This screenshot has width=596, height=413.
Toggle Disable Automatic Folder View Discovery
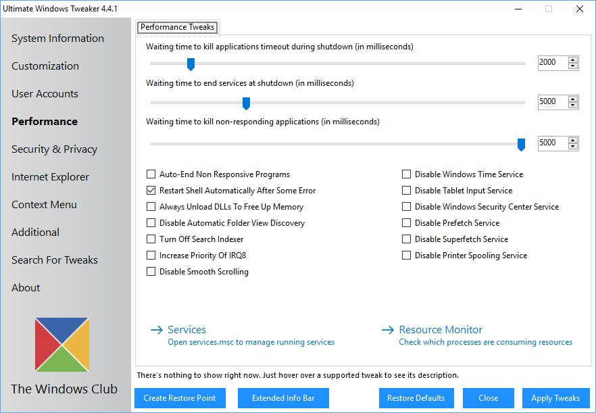pyautogui.click(x=151, y=223)
